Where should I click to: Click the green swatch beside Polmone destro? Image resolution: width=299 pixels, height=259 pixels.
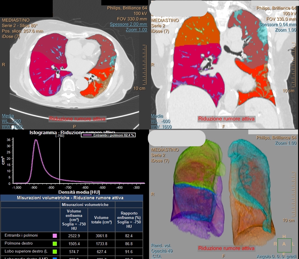[54, 244]
